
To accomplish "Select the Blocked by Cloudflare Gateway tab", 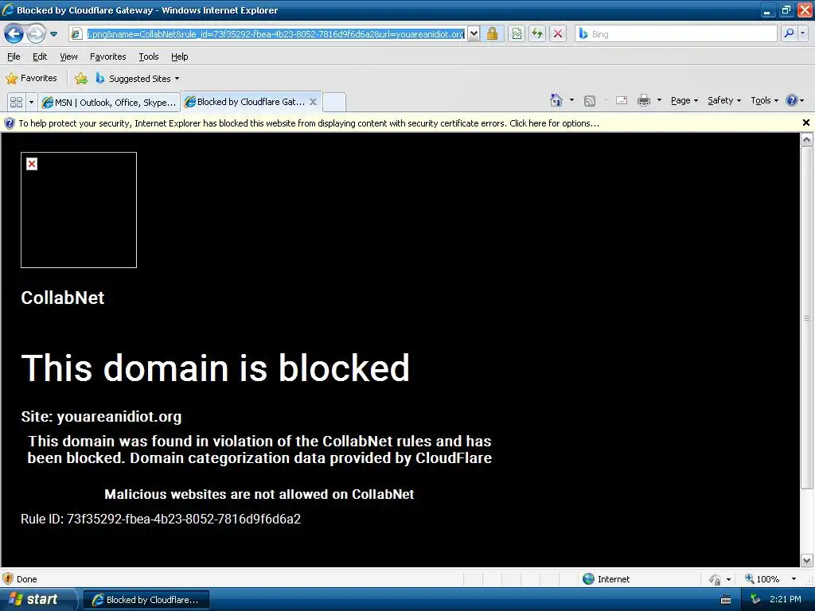I will (x=247, y=102).
